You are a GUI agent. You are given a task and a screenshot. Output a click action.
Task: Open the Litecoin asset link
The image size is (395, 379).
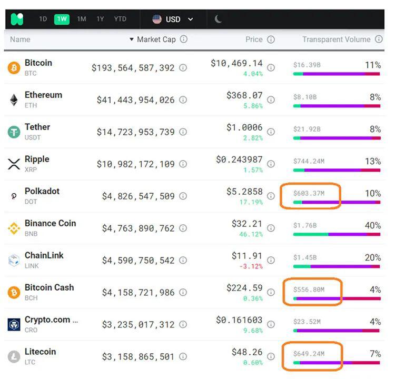(40, 352)
